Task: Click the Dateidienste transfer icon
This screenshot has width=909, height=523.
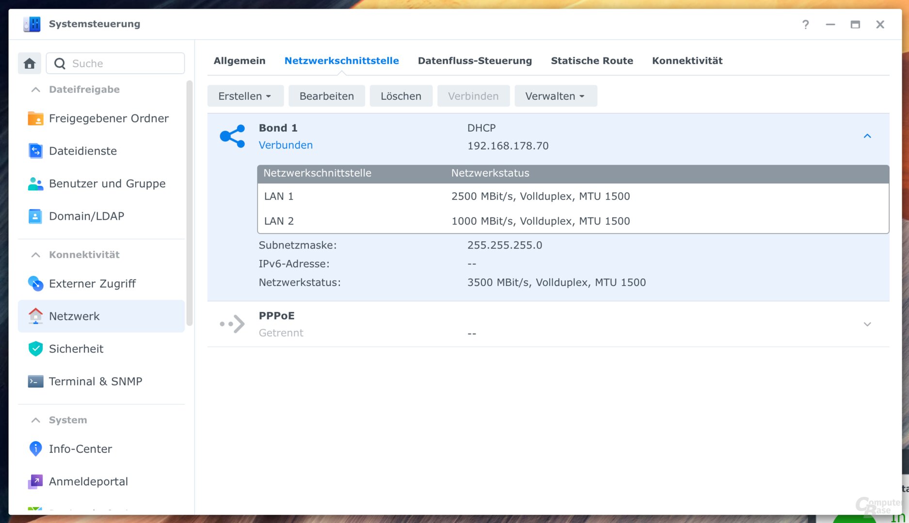Action: [35, 151]
